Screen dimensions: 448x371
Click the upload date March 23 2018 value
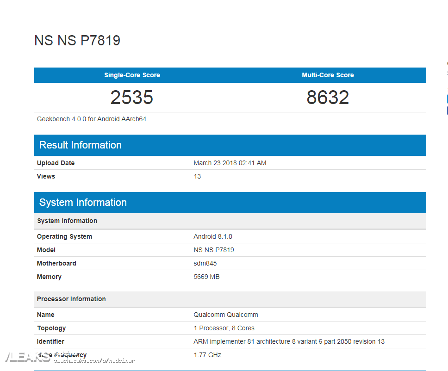(x=230, y=163)
